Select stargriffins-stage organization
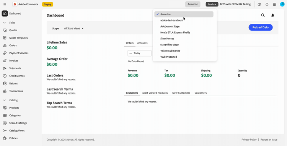287x146 pixels. tap(184, 45)
